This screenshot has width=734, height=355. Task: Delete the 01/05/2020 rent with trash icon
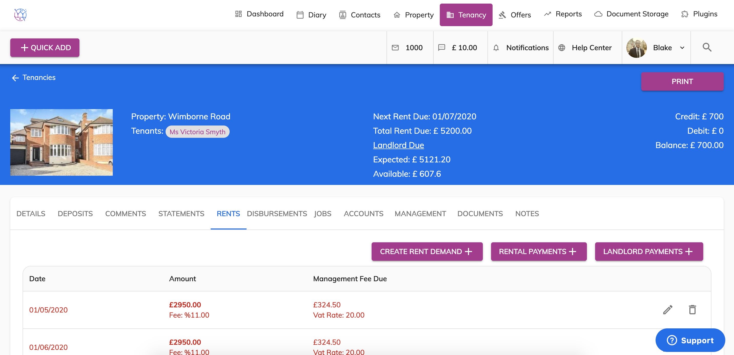coord(692,309)
